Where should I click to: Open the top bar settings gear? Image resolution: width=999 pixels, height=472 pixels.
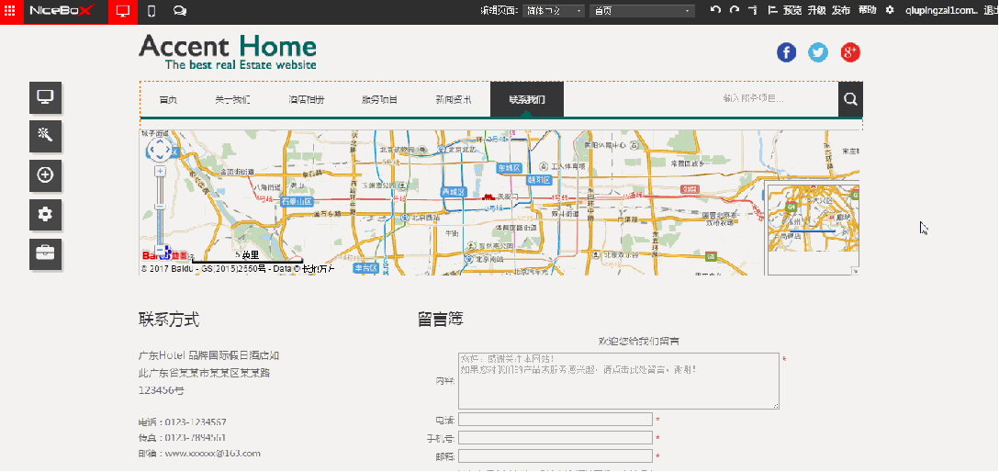(x=889, y=11)
